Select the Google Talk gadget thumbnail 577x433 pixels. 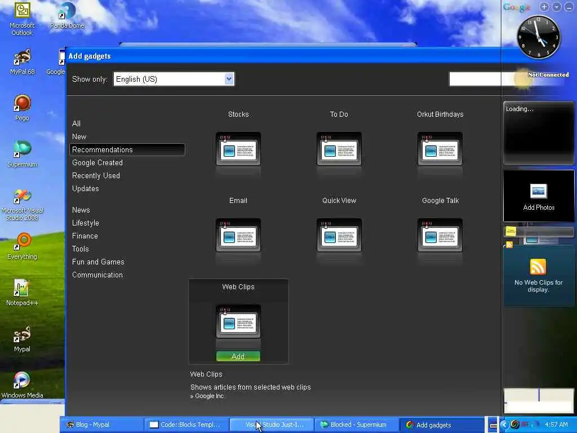[x=440, y=235]
